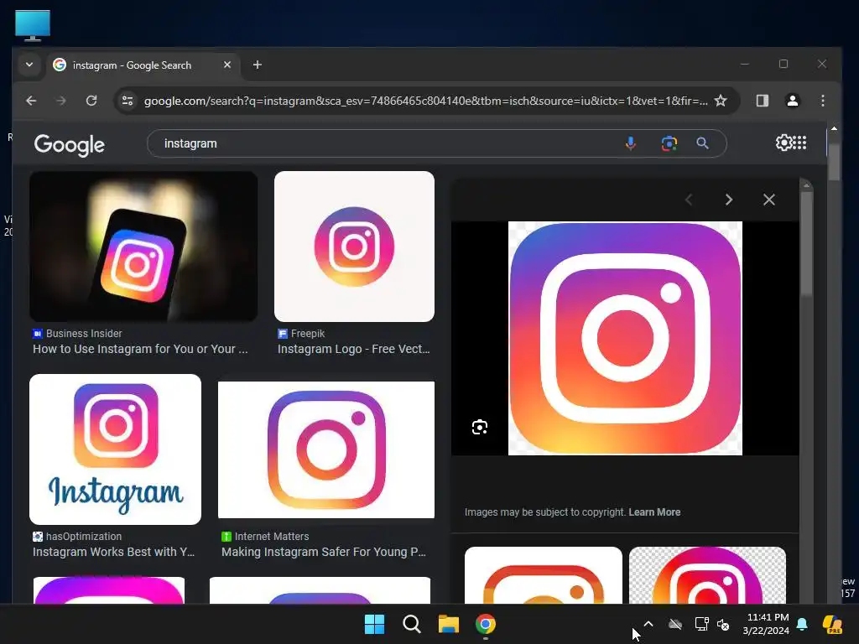
Task: Close the instagram Google Search tab
Action: click(x=227, y=65)
